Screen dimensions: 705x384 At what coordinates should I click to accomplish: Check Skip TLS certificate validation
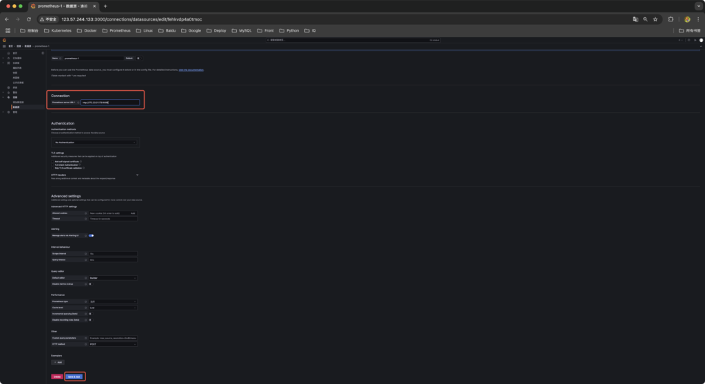53,167
